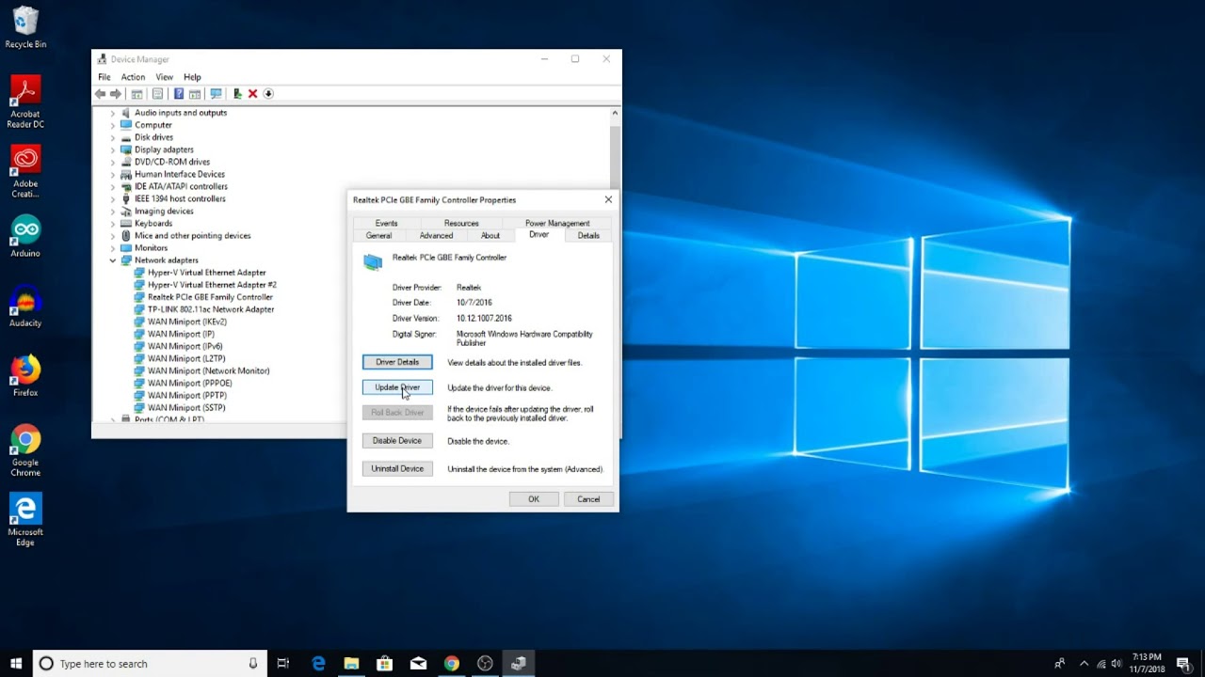Select WAN Miniport (PPPOE) entry
This screenshot has height=677, width=1205.
[189, 384]
